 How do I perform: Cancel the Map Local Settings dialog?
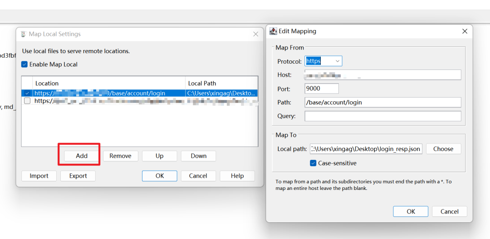pos(198,176)
